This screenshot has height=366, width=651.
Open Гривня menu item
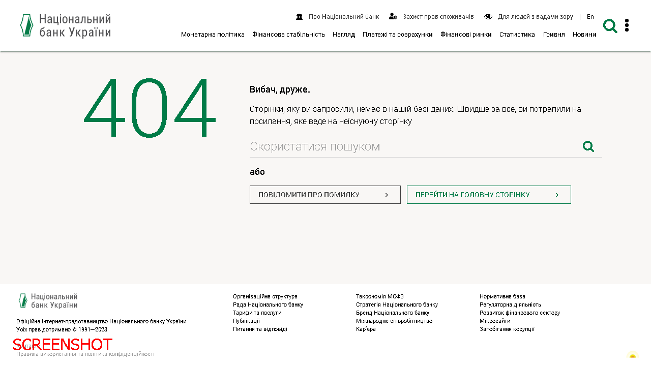pyautogui.click(x=554, y=35)
